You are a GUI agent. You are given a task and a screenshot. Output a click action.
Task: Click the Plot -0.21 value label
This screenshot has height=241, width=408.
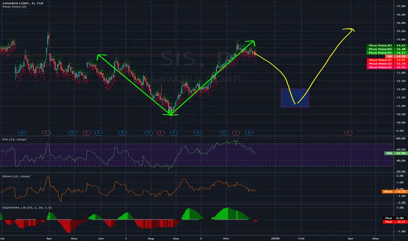pyautogui.click(x=395, y=222)
